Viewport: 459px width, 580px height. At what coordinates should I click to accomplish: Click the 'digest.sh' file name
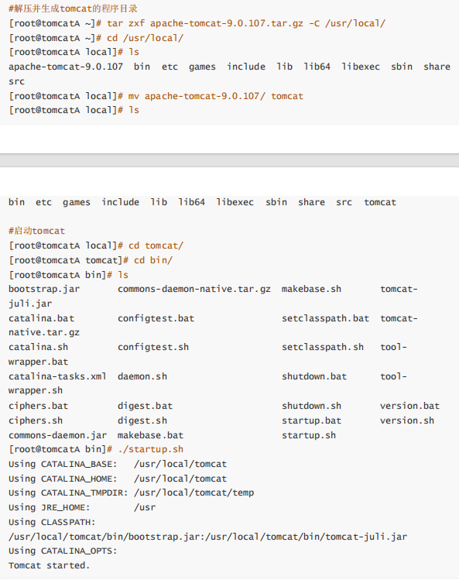tap(142, 420)
